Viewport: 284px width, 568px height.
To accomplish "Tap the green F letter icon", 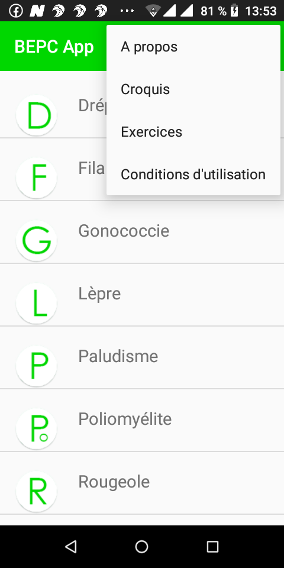I will coord(36,178).
